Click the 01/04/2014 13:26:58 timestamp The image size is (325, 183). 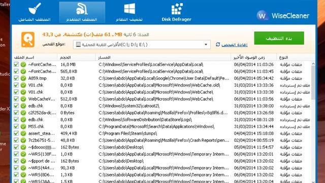pos(254,113)
